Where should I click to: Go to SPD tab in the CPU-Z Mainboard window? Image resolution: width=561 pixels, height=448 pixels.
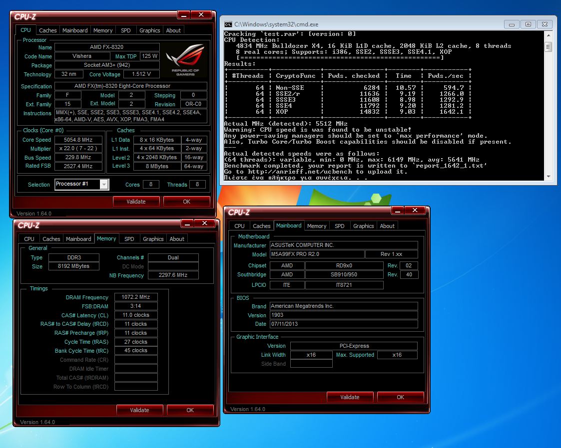(340, 226)
